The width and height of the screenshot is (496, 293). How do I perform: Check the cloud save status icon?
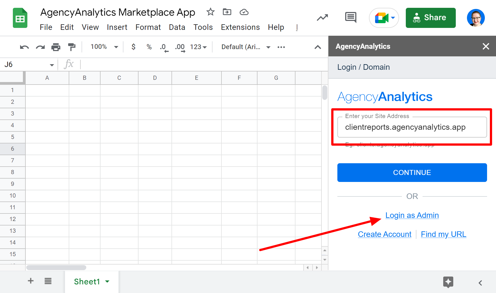pyautogui.click(x=244, y=12)
